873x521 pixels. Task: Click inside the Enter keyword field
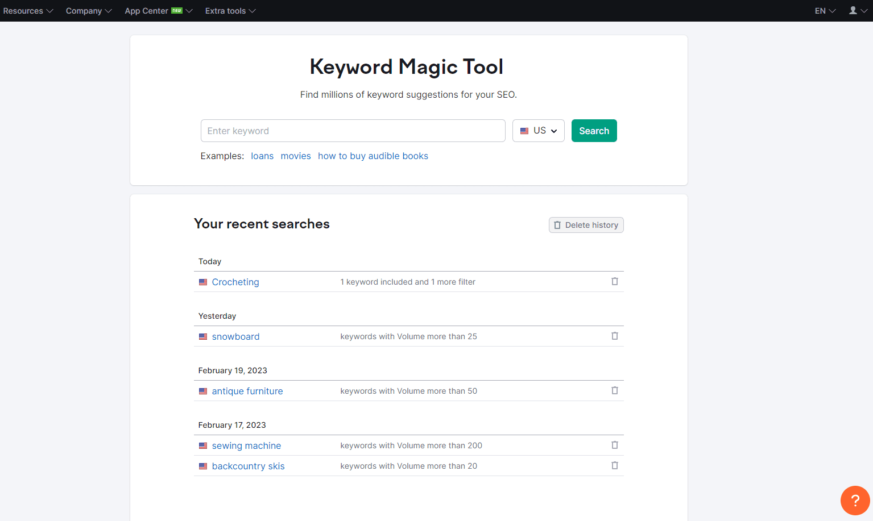point(353,131)
